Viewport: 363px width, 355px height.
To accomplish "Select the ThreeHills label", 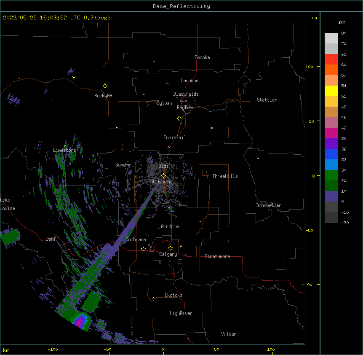I will pyautogui.click(x=225, y=176).
